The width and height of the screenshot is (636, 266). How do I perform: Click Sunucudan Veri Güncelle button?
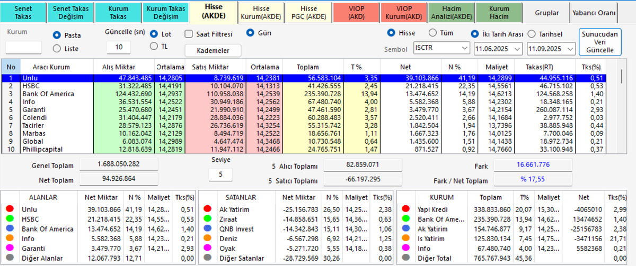(x=599, y=42)
